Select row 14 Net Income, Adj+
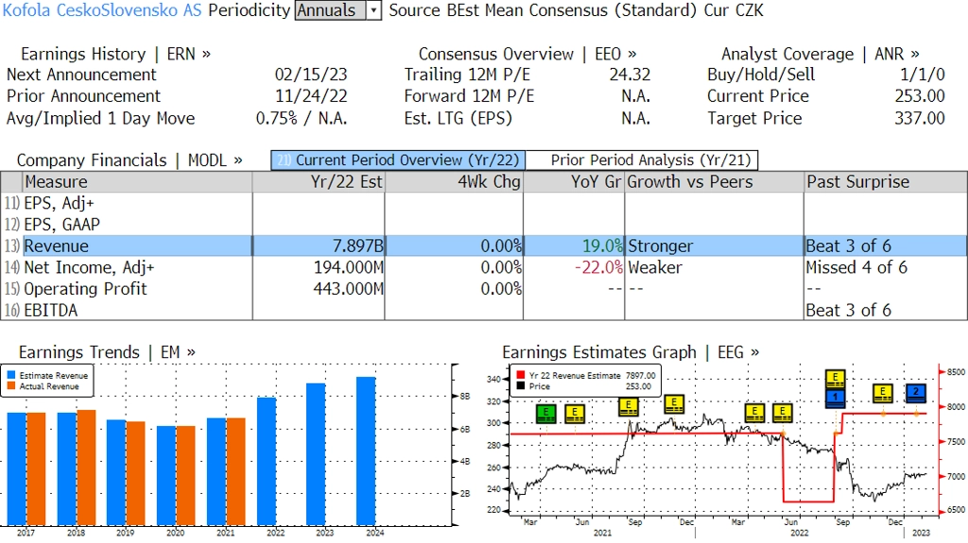The width and height of the screenshot is (968, 543). pyautogui.click(x=89, y=267)
